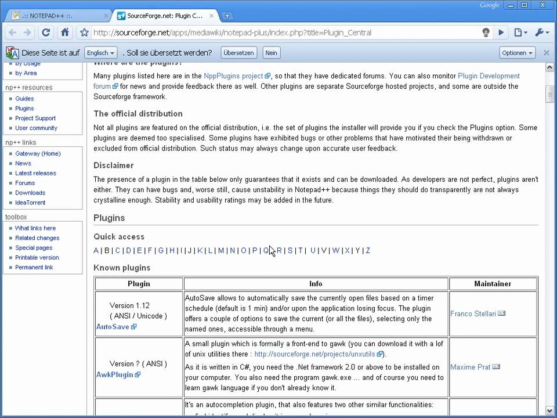557x418 pixels.
Task: Open the Latest releases link
Action: tap(35, 173)
